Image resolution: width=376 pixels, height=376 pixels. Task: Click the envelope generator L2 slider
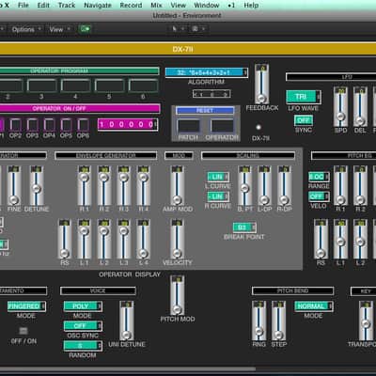point(103,239)
